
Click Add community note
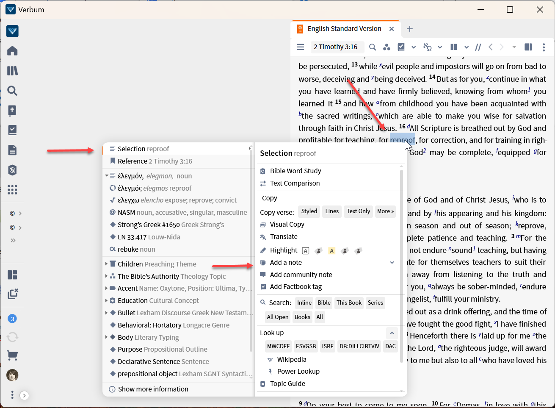click(x=301, y=275)
